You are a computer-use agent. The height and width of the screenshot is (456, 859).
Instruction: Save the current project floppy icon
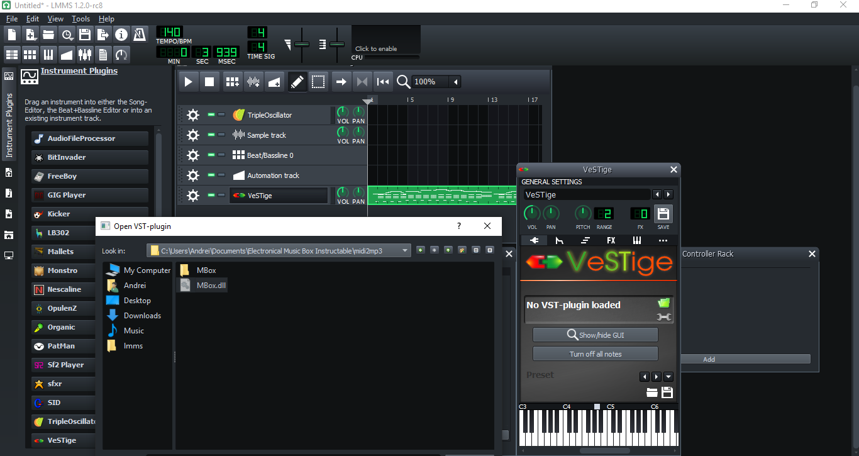(x=85, y=34)
